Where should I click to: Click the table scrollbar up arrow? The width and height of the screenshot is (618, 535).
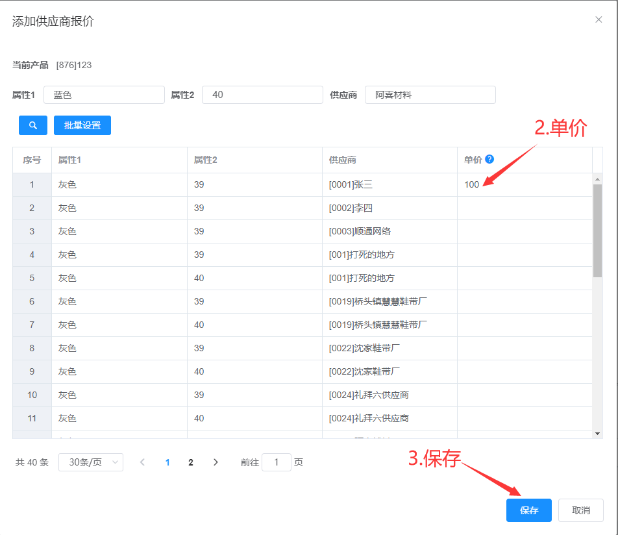[597, 179]
